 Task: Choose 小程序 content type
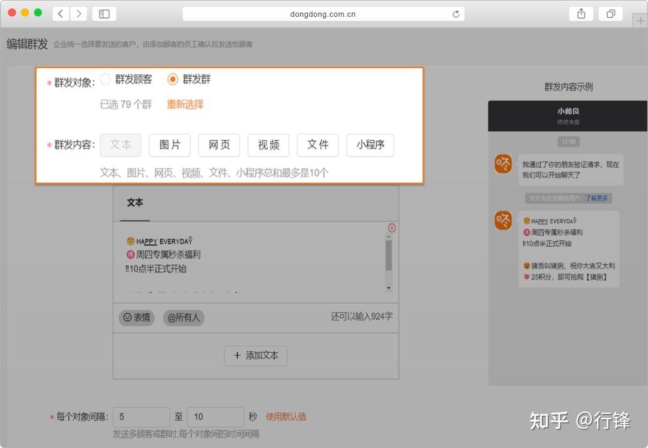(x=370, y=145)
